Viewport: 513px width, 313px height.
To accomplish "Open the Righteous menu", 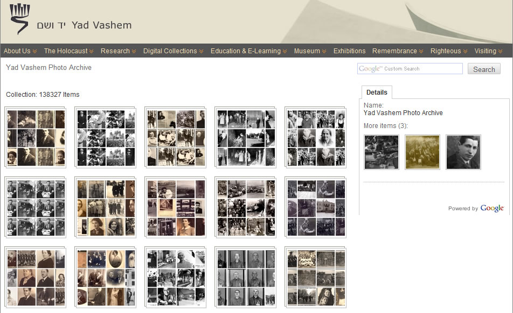I will 446,51.
